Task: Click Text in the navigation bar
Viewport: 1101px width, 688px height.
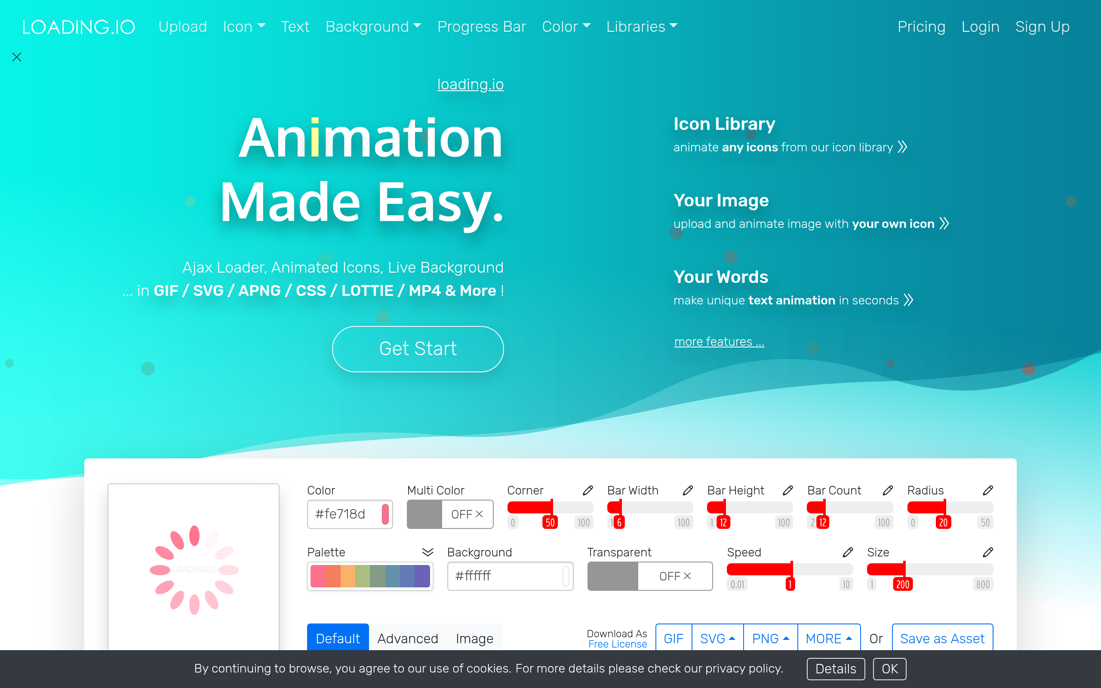Action: click(295, 27)
